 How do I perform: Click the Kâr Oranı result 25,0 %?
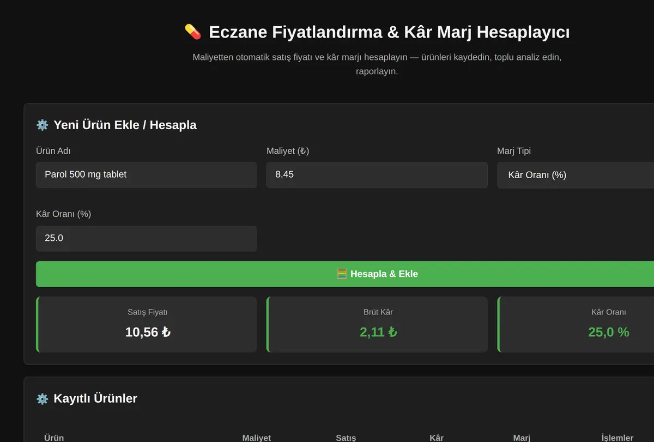pos(609,331)
